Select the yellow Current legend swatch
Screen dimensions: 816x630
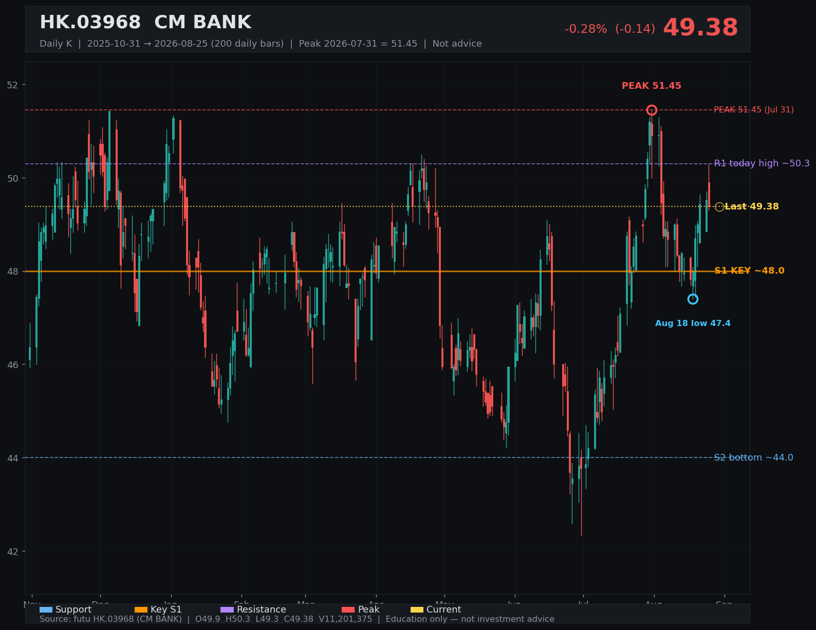coord(417,609)
